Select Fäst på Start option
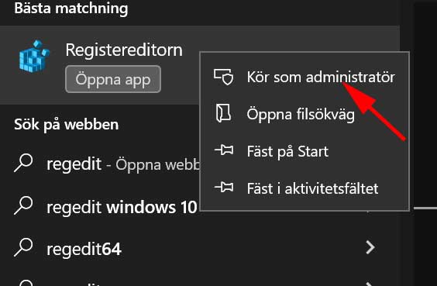 click(305, 151)
